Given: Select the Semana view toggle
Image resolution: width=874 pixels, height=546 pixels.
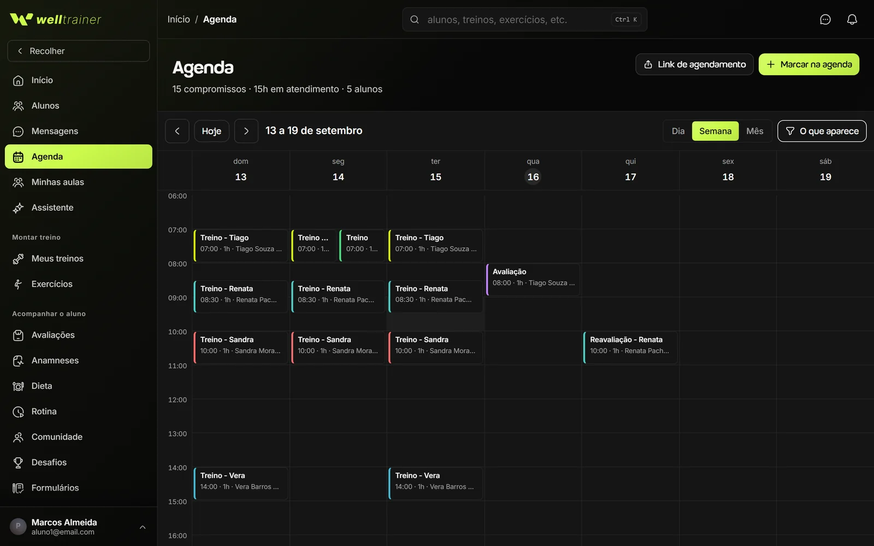Looking at the screenshot, I should pyautogui.click(x=715, y=131).
